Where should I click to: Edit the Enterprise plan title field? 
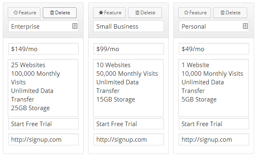click(x=43, y=26)
